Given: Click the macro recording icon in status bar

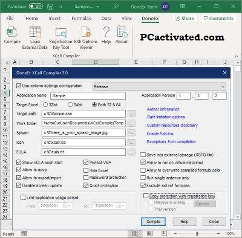Looking at the screenshot, I should tap(24, 234).
